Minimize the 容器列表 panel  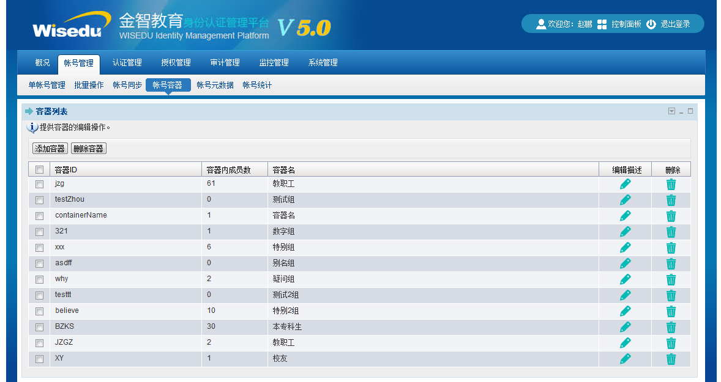coord(681,111)
